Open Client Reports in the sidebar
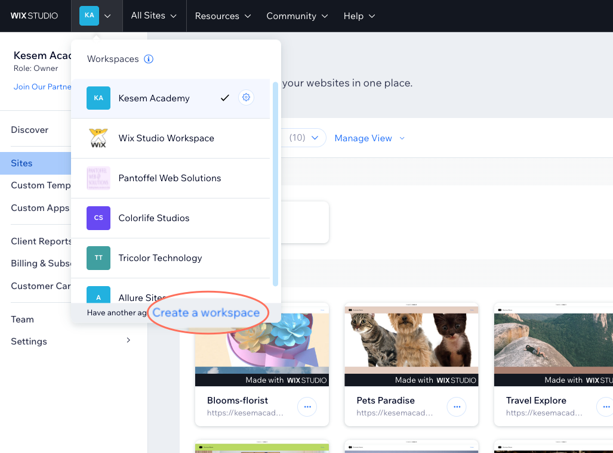The image size is (613, 453). coord(41,241)
